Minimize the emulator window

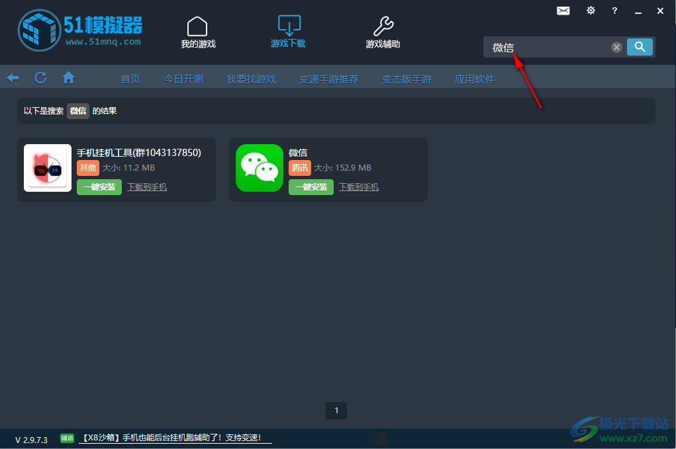[x=638, y=12]
